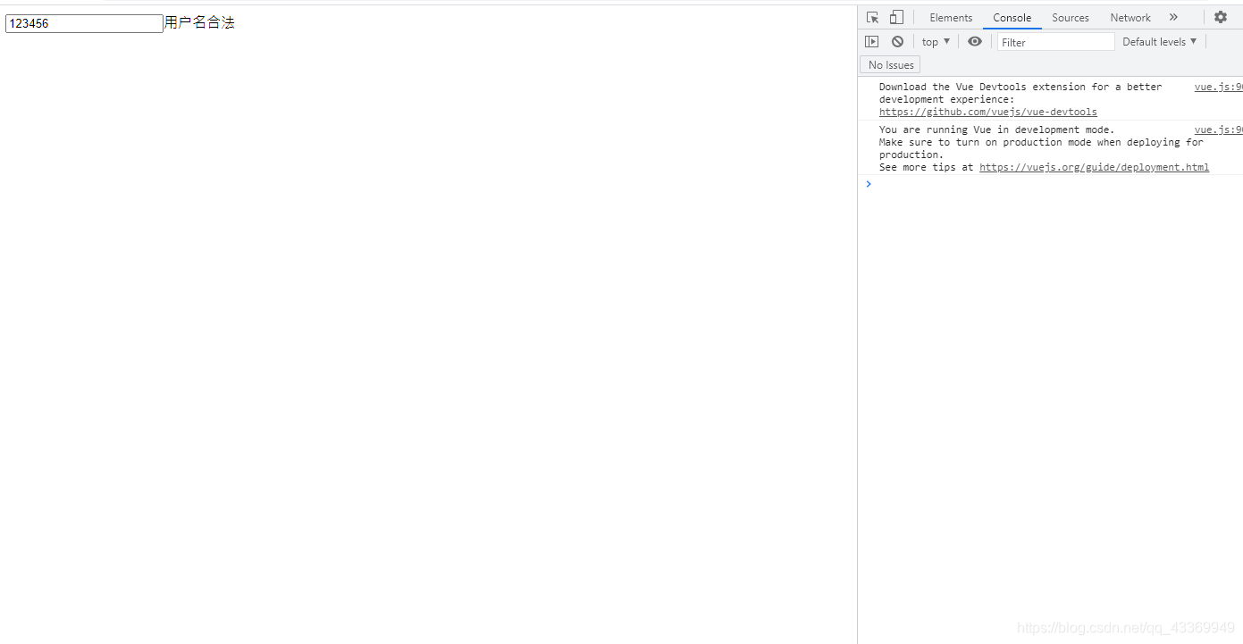Expand more DevTools tabs chevron
The image size is (1243, 644).
(x=1173, y=17)
